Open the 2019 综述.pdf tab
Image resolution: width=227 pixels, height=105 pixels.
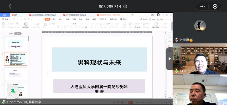(x=74, y=15)
